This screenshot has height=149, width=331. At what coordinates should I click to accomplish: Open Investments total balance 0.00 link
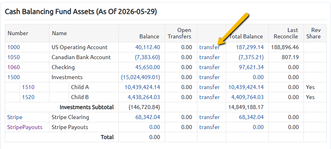[x=258, y=77]
